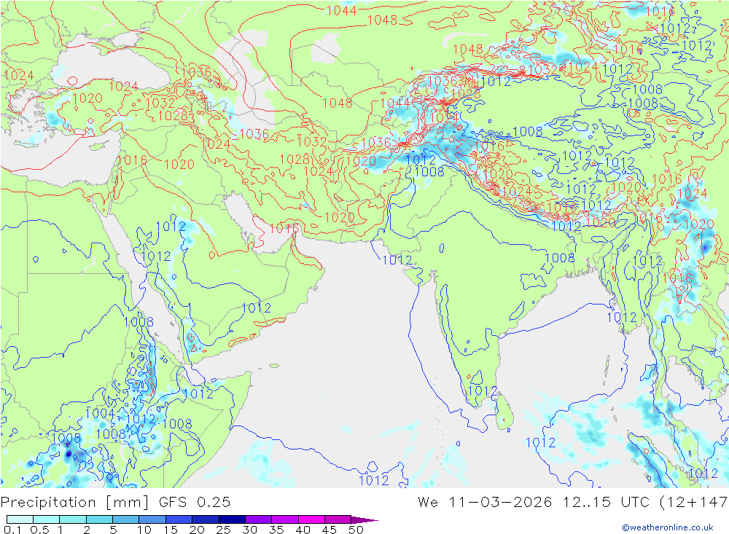Choose the 15–20 mm legend swatch
The width and height of the screenshot is (729, 534).
click(179, 519)
